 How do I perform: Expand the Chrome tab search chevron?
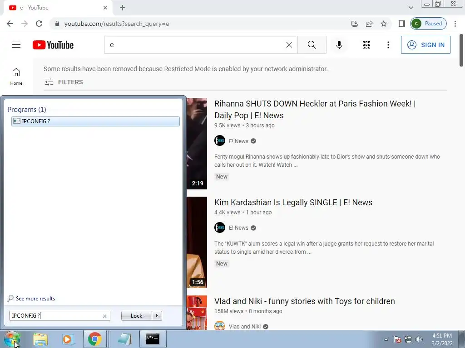coord(411,8)
